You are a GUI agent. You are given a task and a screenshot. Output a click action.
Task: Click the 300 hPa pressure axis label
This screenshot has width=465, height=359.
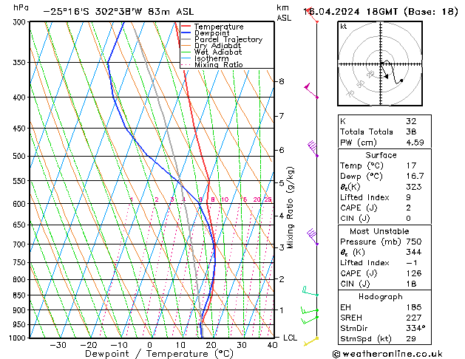point(19,22)
